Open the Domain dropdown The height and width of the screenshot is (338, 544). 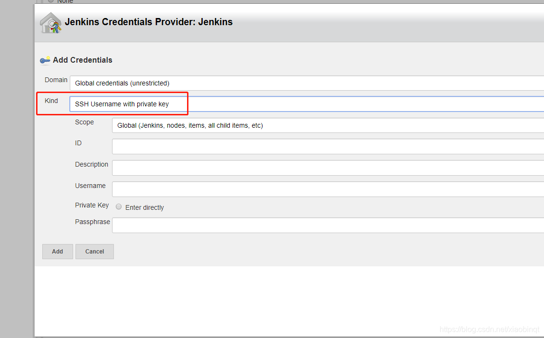(x=307, y=83)
